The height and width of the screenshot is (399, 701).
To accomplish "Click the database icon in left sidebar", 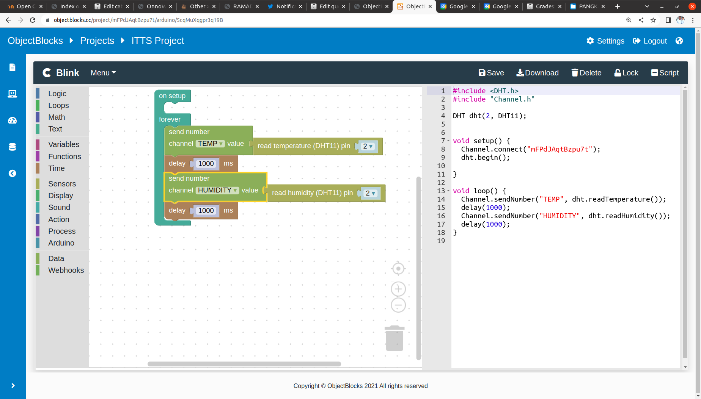I will click(x=12, y=147).
